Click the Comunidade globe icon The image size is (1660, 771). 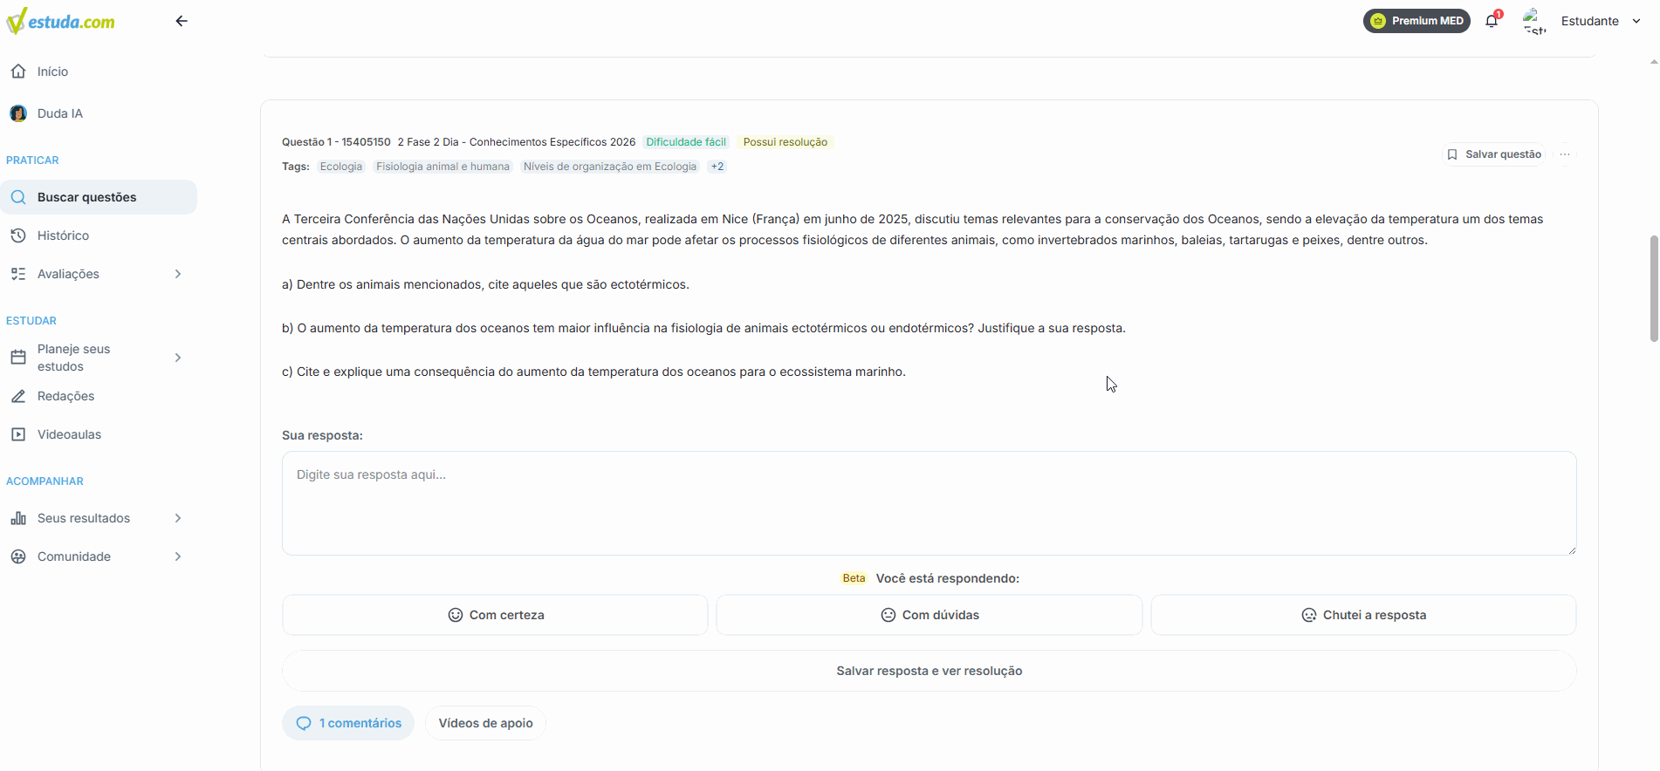pos(18,556)
